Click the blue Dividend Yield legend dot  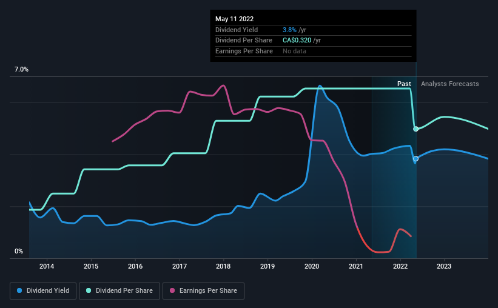tap(19, 290)
